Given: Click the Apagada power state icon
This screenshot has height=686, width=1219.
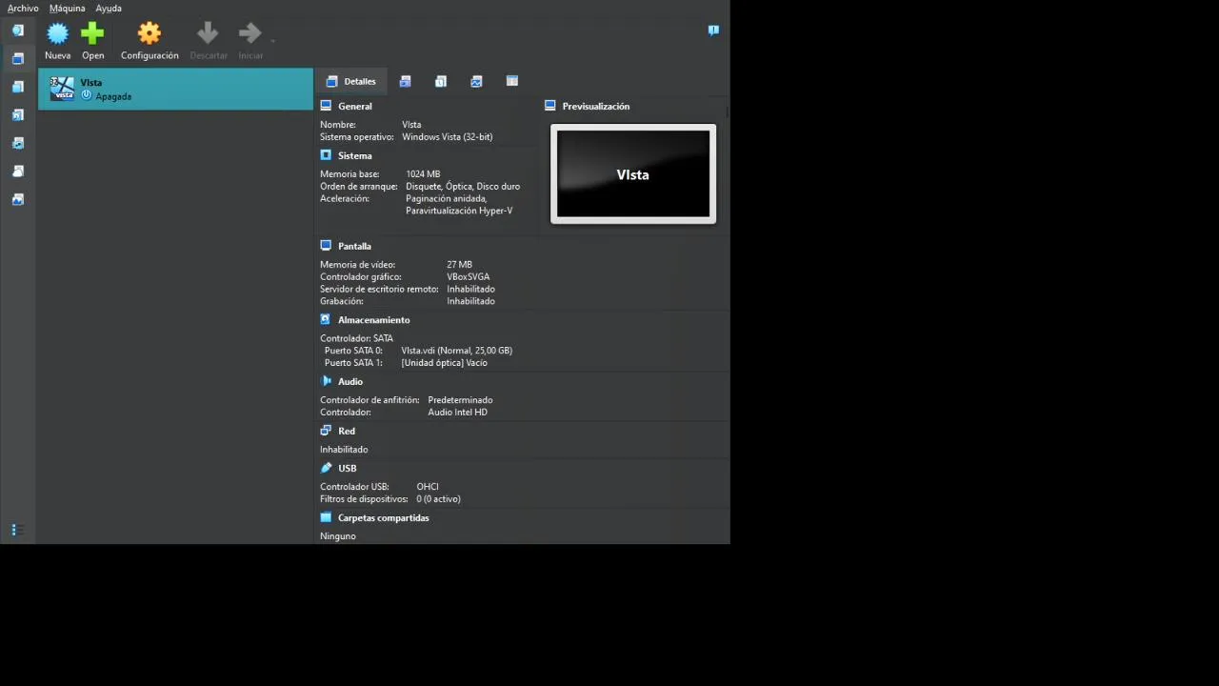Looking at the screenshot, I should (x=87, y=96).
